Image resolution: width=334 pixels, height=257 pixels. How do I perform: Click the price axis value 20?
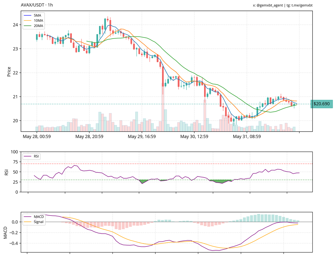(15, 121)
